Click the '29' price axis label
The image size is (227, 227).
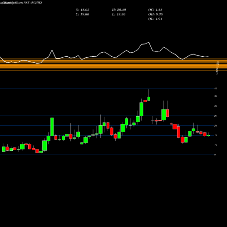[x=216, y=116]
